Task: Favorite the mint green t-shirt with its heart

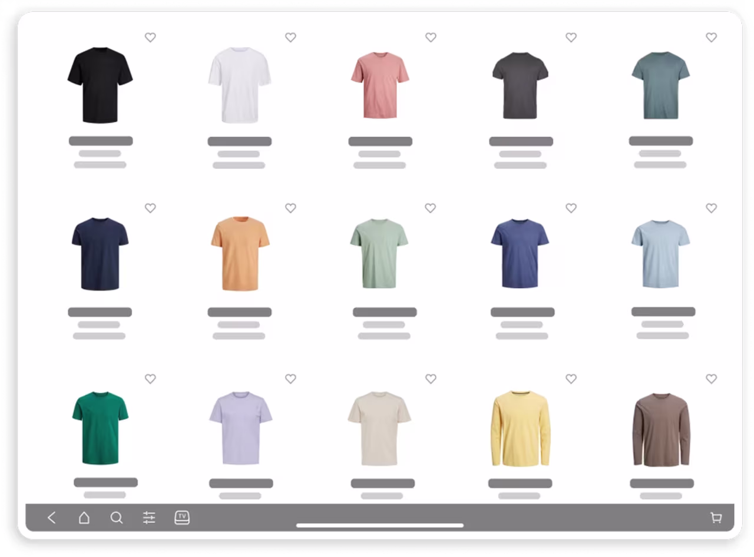Action: tap(431, 208)
